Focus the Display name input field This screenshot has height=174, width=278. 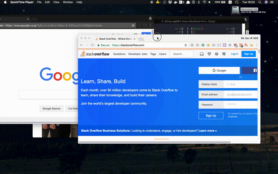(241, 84)
